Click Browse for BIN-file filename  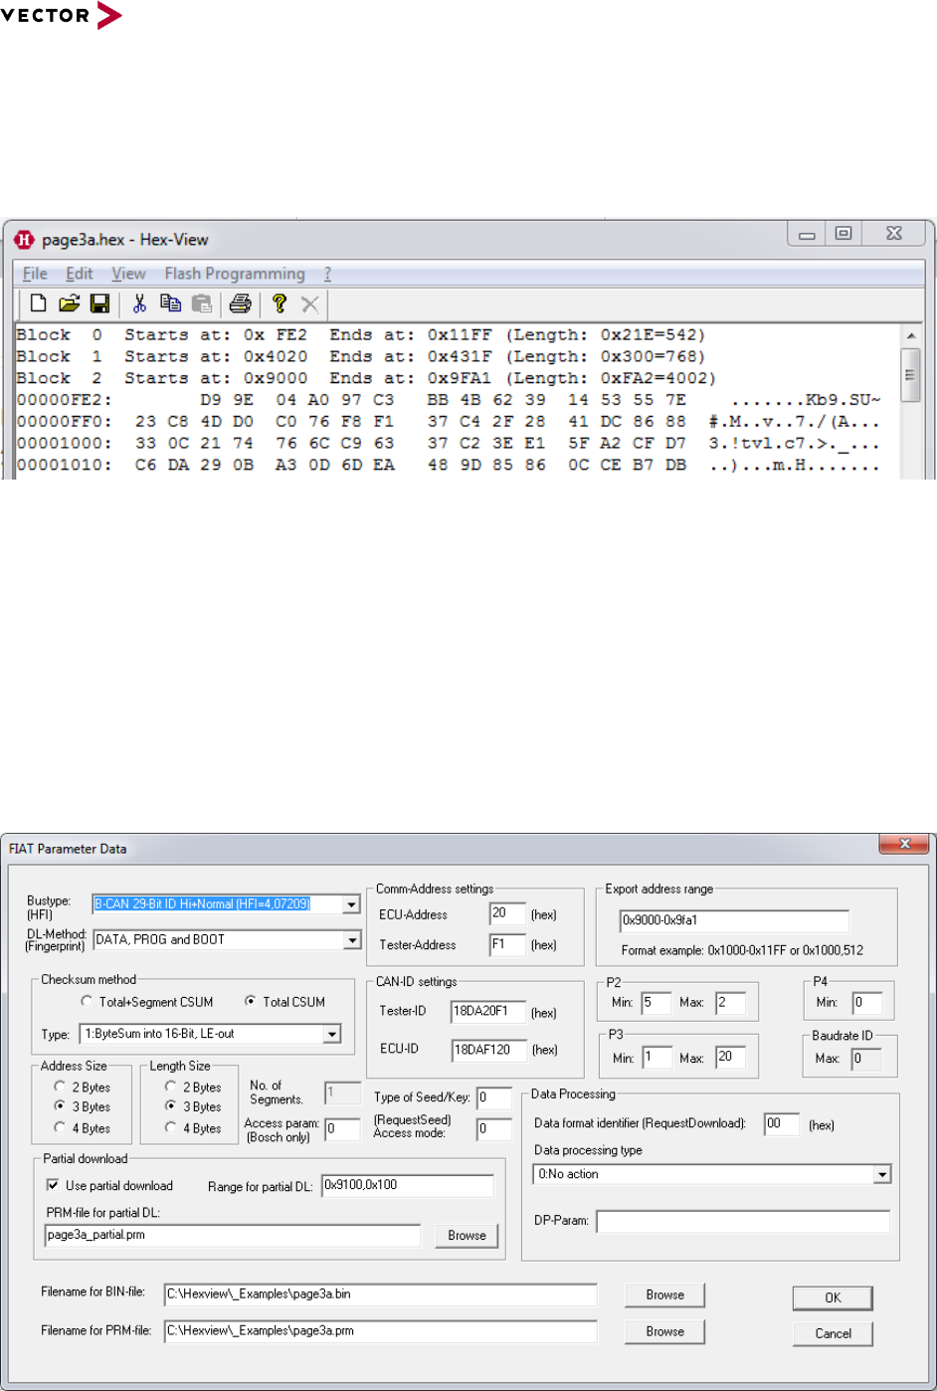pos(664,1295)
